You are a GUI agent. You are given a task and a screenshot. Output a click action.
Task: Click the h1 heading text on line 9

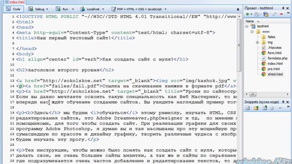point(138,59)
